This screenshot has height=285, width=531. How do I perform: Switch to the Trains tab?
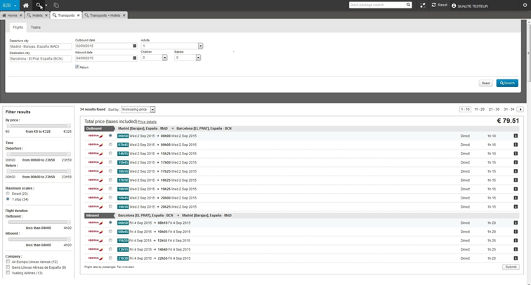pos(36,27)
